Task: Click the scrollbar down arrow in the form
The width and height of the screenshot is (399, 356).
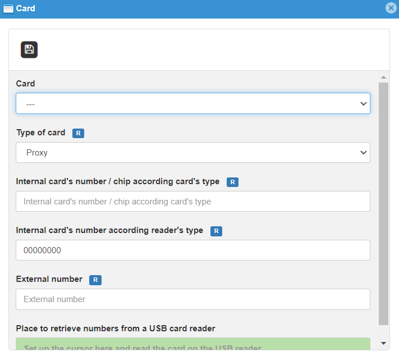Action: (383, 343)
